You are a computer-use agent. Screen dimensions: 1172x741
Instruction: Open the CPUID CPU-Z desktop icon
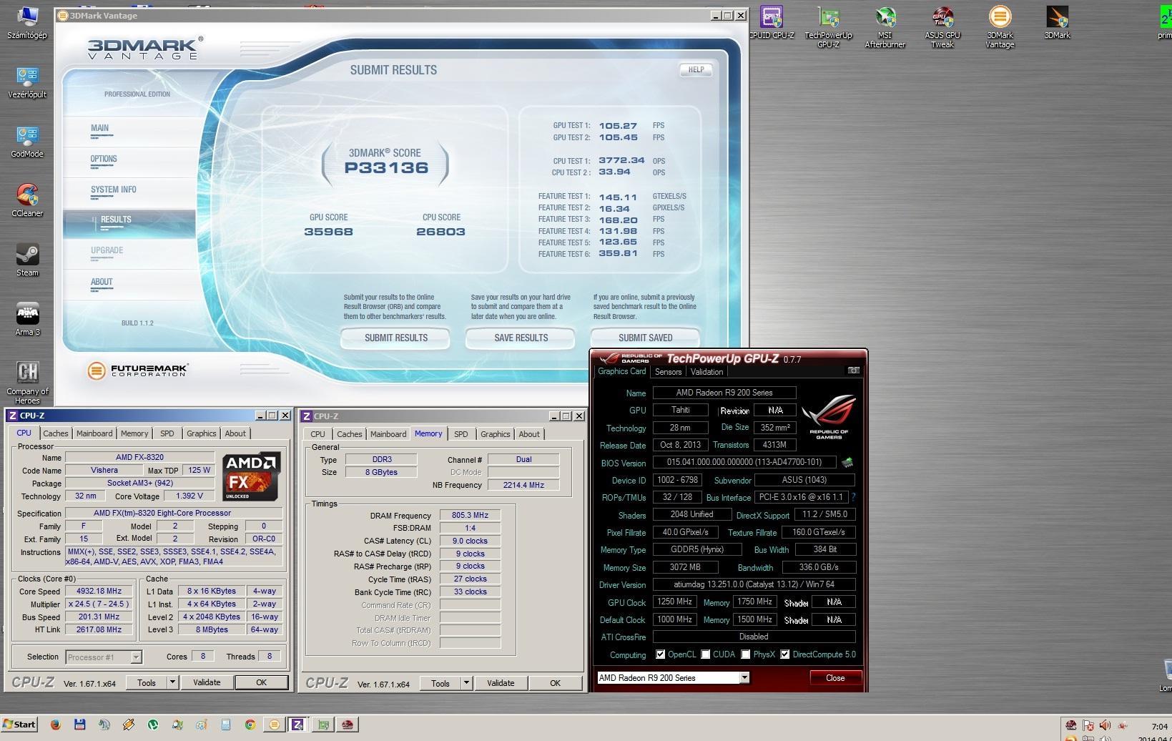pyautogui.click(x=772, y=23)
